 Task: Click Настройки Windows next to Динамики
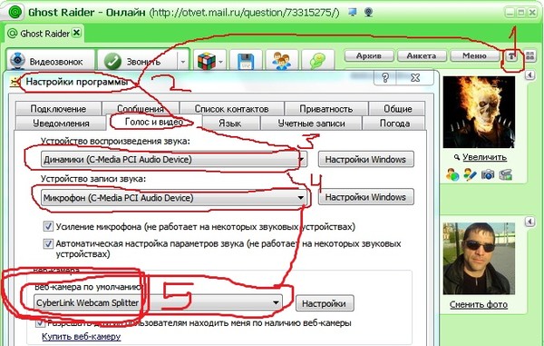tap(365, 160)
